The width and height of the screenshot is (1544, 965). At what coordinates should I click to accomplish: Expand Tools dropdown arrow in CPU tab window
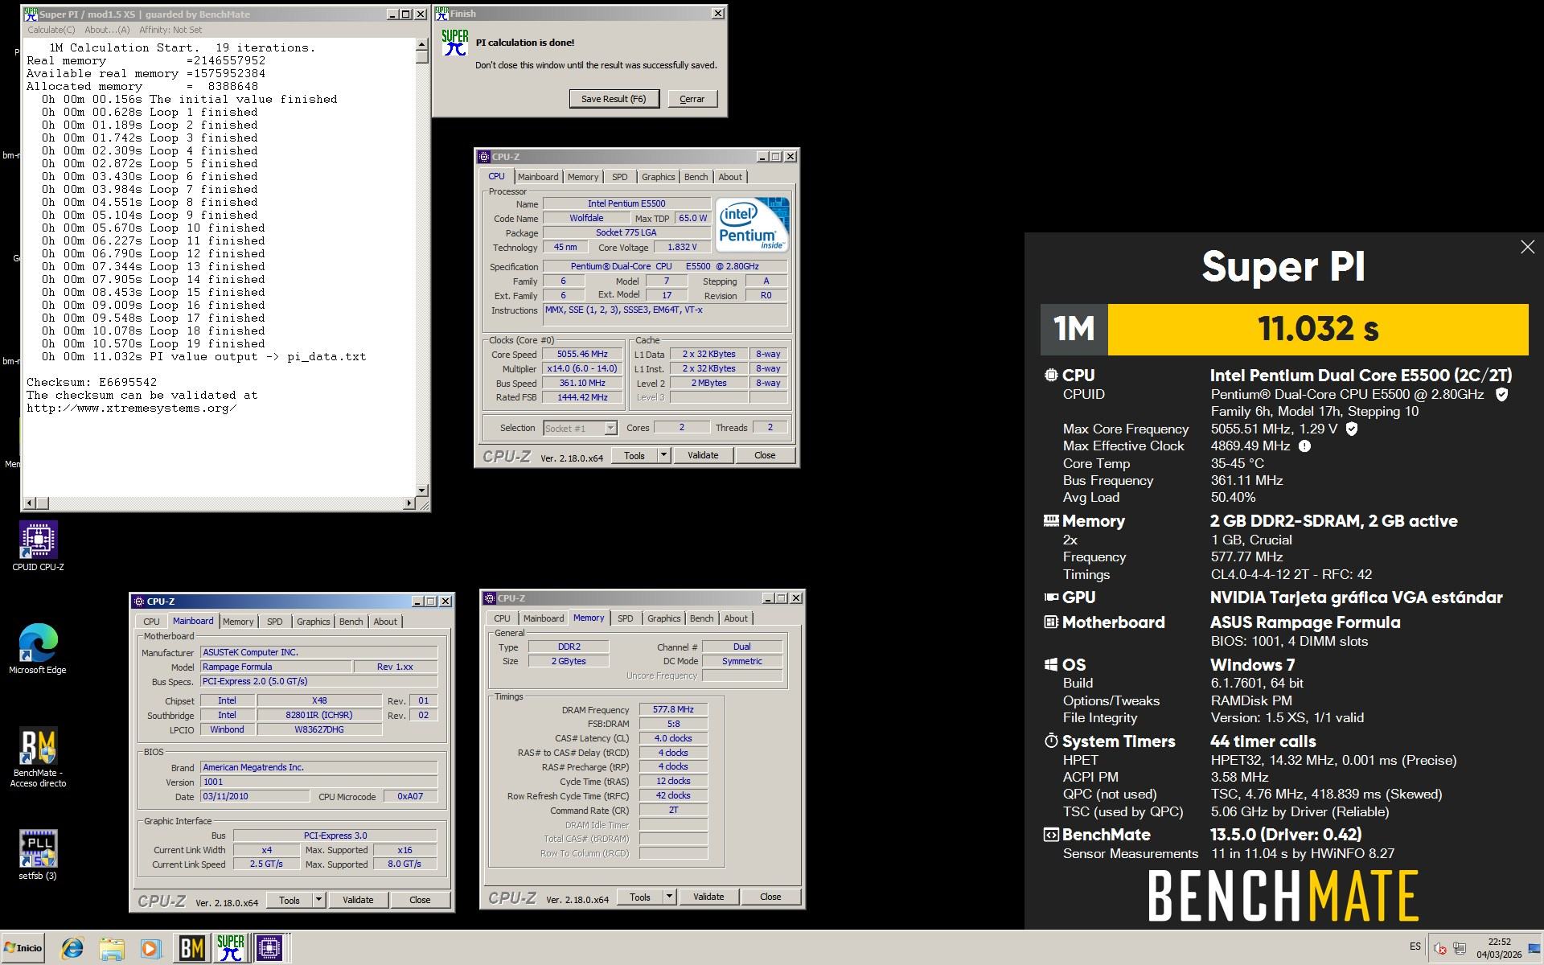click(663, 455)
